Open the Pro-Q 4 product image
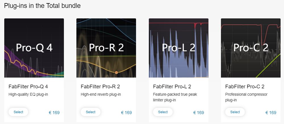284x124 pixels. [x=34, y=48]
